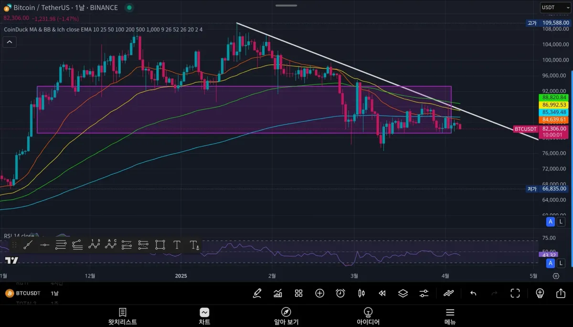
Task: Open the candlestick chart type icon
Action: coord(361,293)
